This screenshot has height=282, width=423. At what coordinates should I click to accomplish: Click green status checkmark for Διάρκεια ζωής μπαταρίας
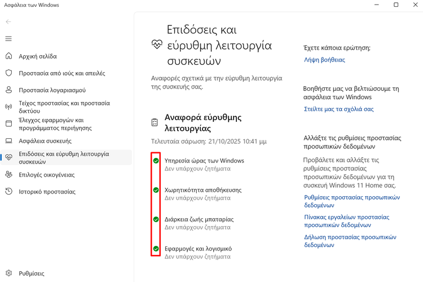coord(156,219)
